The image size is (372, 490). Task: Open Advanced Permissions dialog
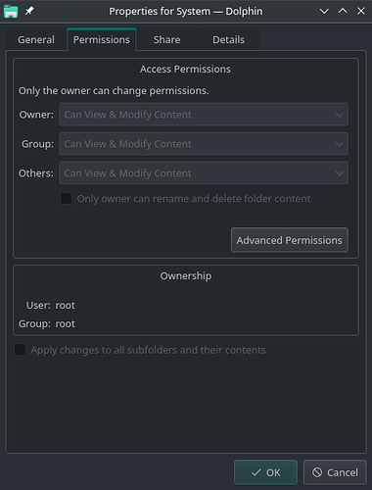click(290, 240)
